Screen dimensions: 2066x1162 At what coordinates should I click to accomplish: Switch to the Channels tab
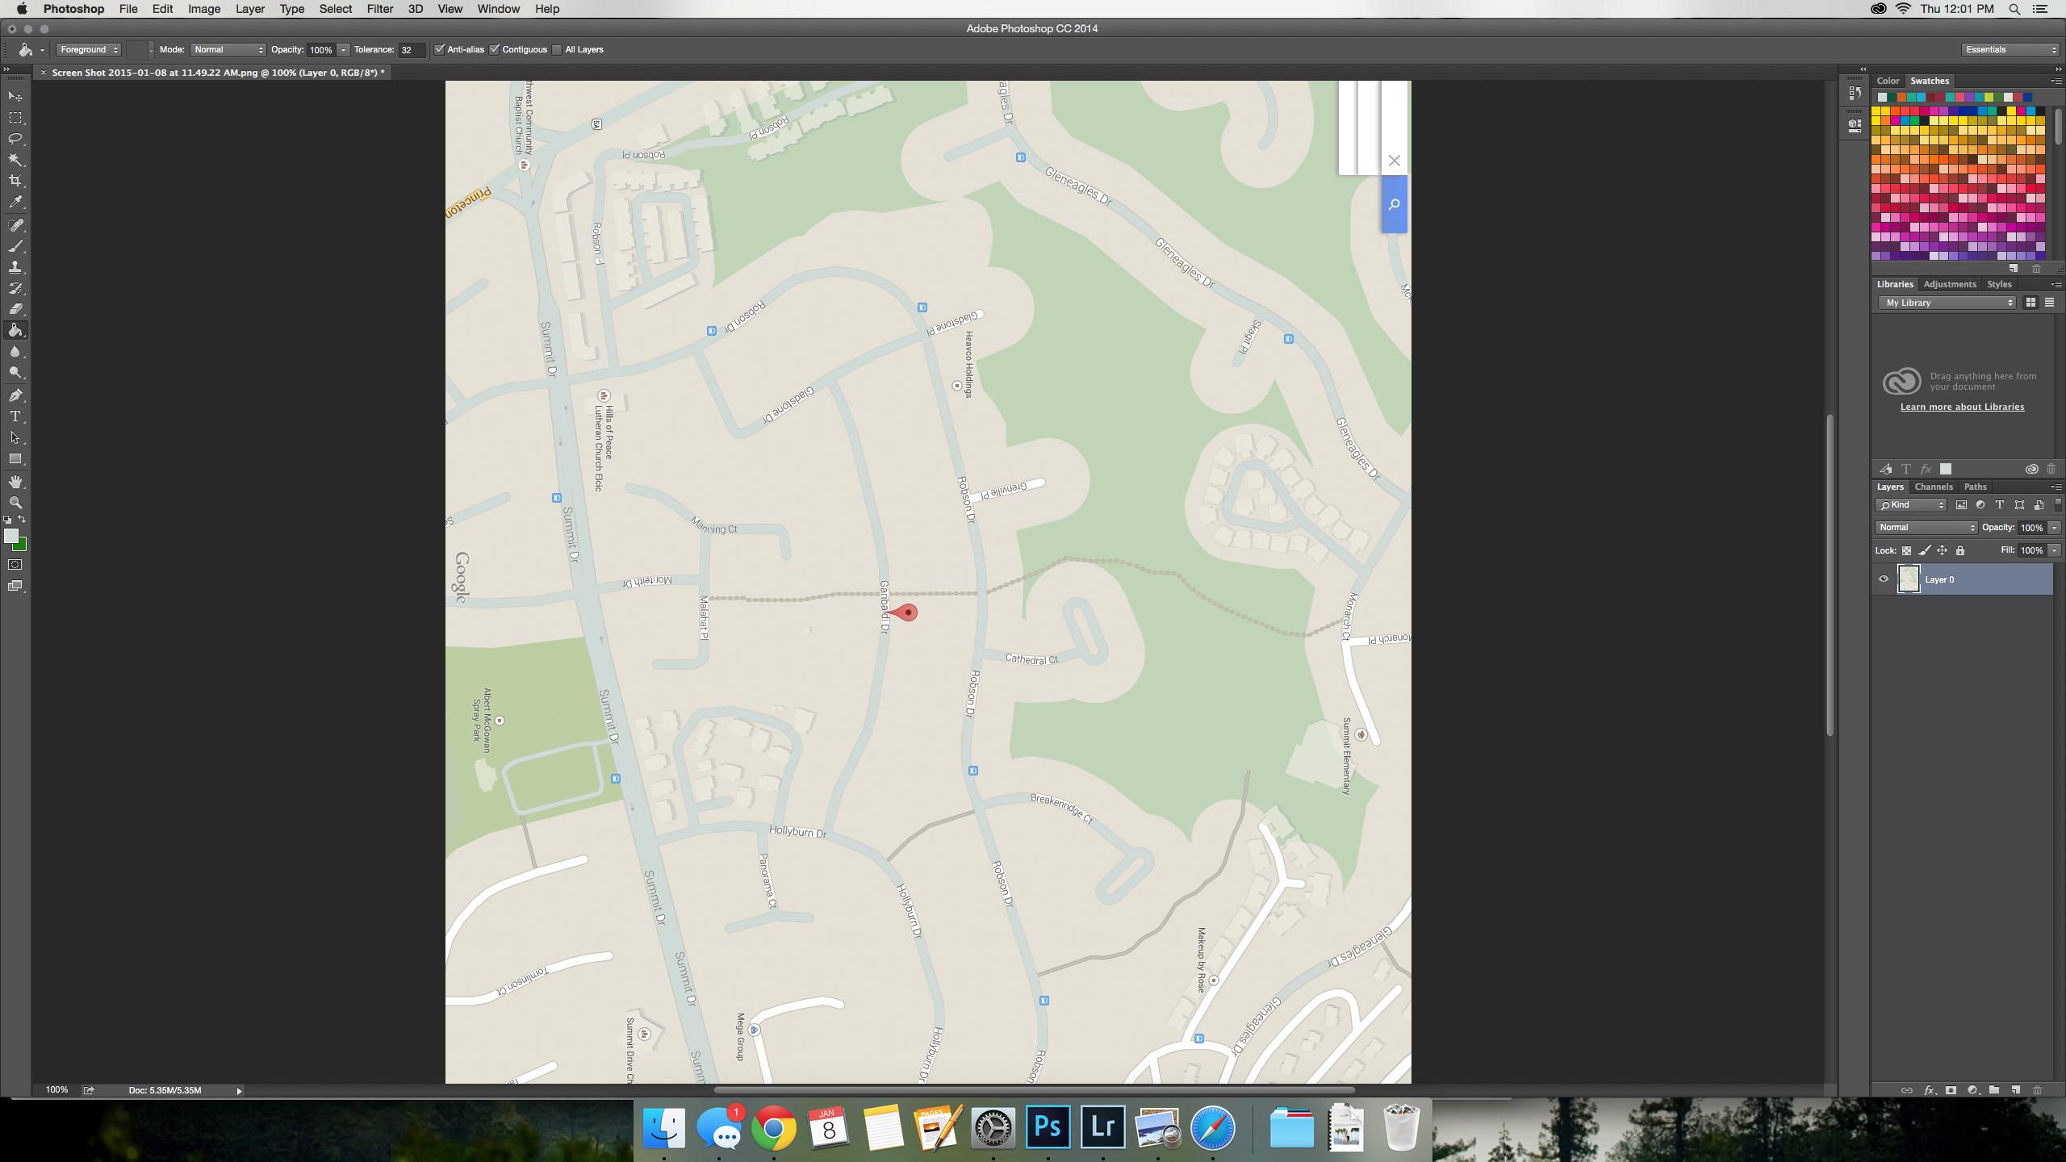(1934, 487)
